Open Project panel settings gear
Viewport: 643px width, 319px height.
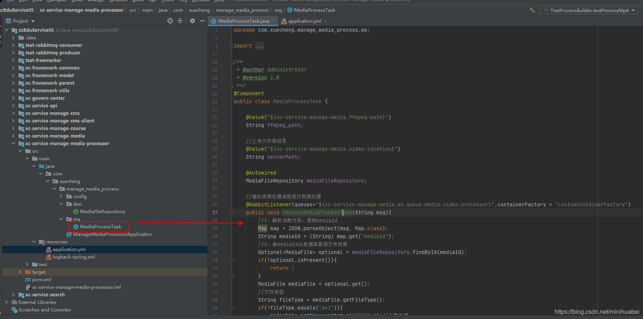[x=192, y=21]
